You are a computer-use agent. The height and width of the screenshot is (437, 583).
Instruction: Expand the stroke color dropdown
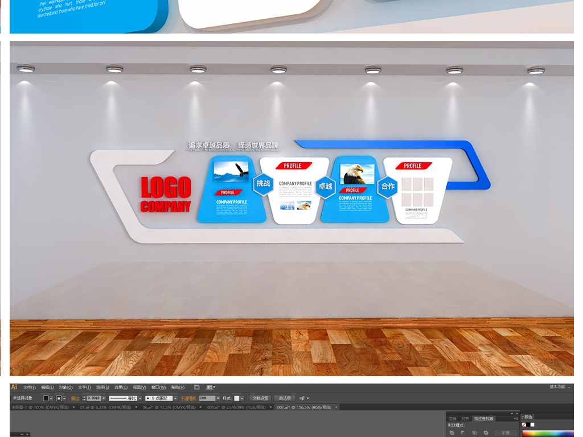point(64,398)
